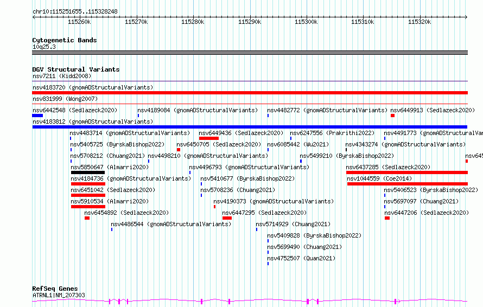Click the gray cytogenetic band bar
Image resolution: width=483 pixels, height=307 pixels.
click(250, 53)
